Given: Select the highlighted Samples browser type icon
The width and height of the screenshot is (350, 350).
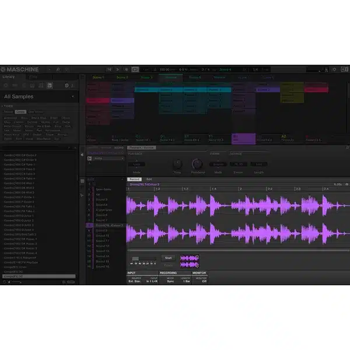Looking at the screenshot, I should [50, 85].
